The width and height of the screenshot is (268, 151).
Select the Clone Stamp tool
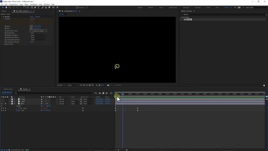click(46, 8)
